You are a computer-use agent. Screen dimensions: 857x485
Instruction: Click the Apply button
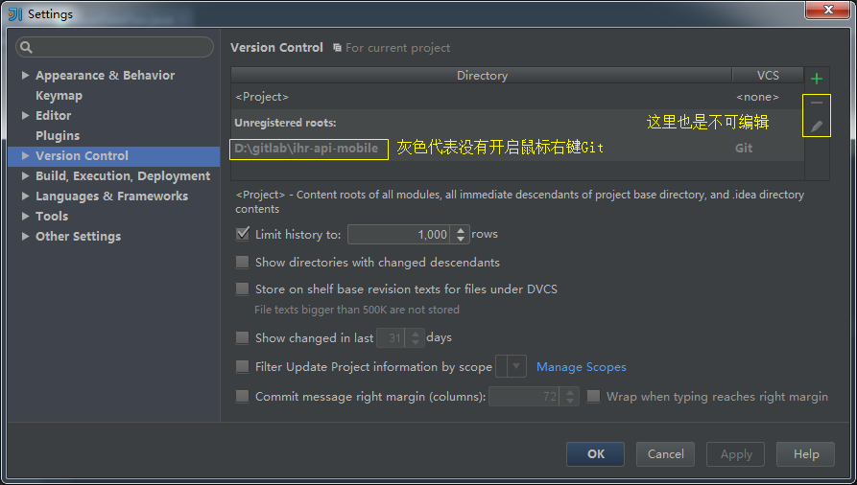[736, 454]
